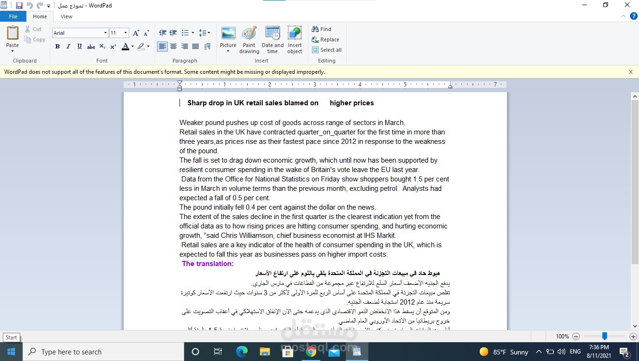Open the font size dropdown

125,33
